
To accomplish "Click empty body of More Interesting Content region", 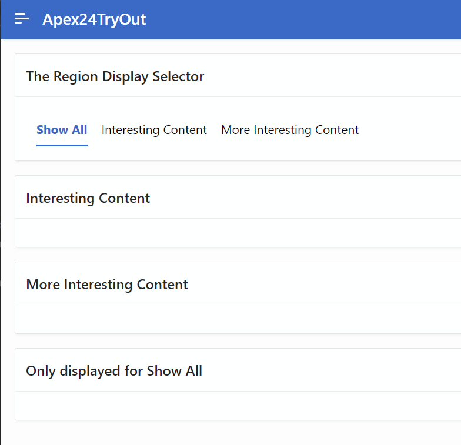I will point(235,319).
